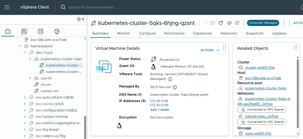This screenshot has width=303, height=139.
Task: Click the inventory tree vertical scrollbar
Action: pos(85,127)
